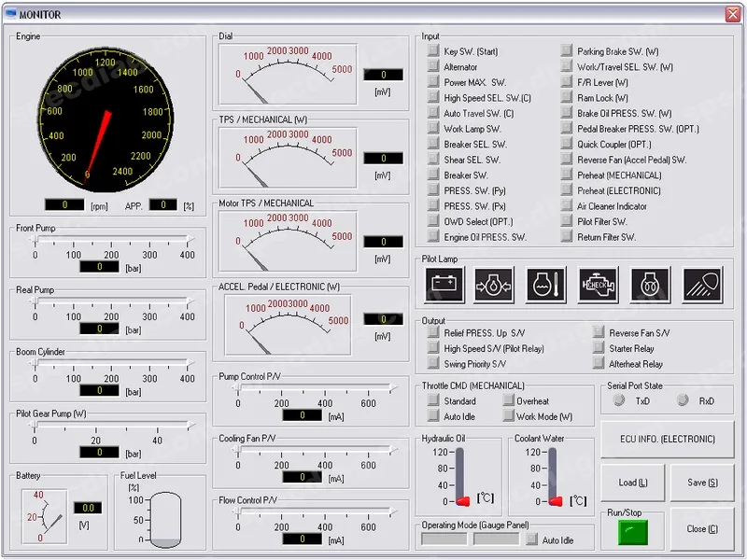Save the current monitor settings
Image resolution: width=747 pixels, height=560 pixels.
point(701,483)
